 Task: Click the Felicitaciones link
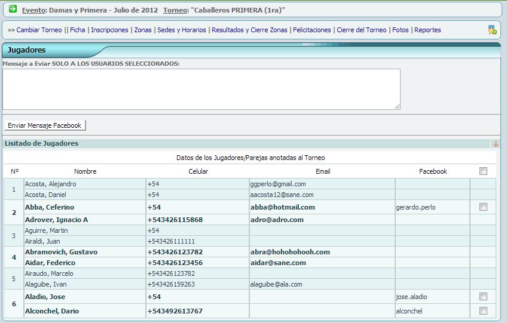coord(311,30)
